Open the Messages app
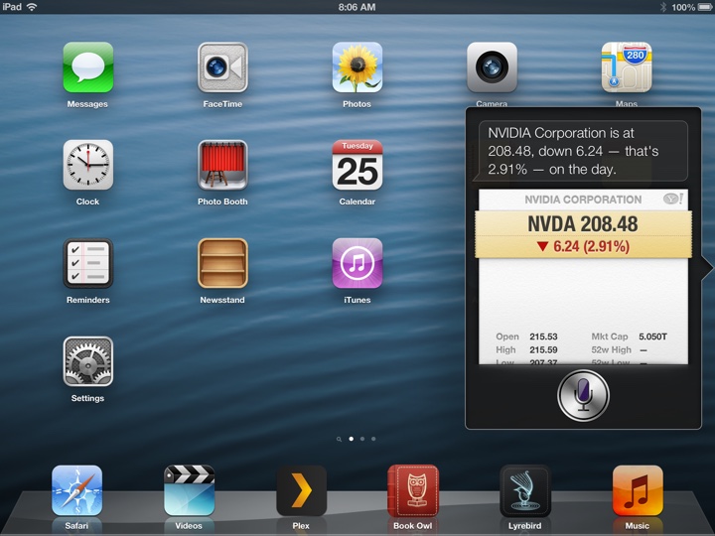The width and height of the screenshot is (715, 536). pos(88,67)
